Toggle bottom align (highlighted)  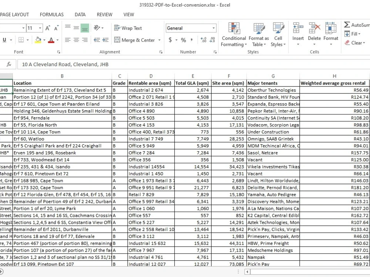(x=85, y=28)
